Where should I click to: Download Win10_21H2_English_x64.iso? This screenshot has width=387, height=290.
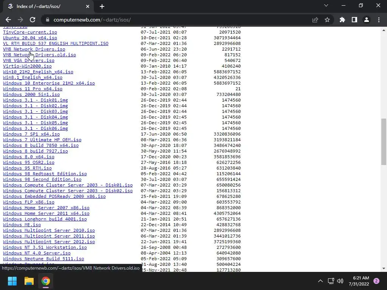pos(38,72)
